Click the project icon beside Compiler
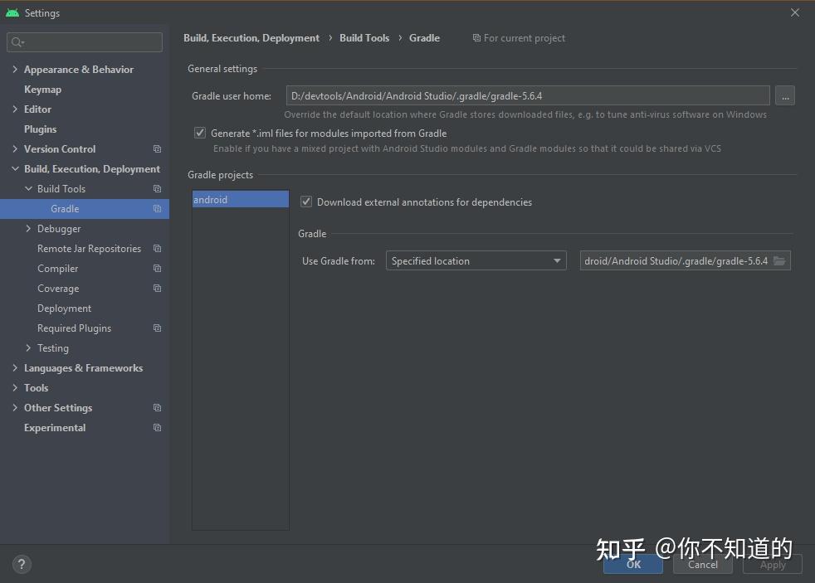 click(x=157, y=268)
